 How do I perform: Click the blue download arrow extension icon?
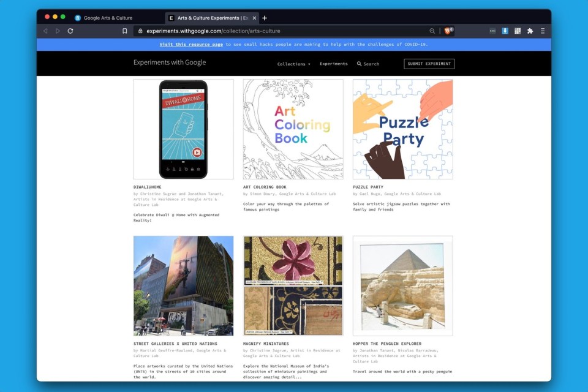pyautogui.click(x=505, y=31)
